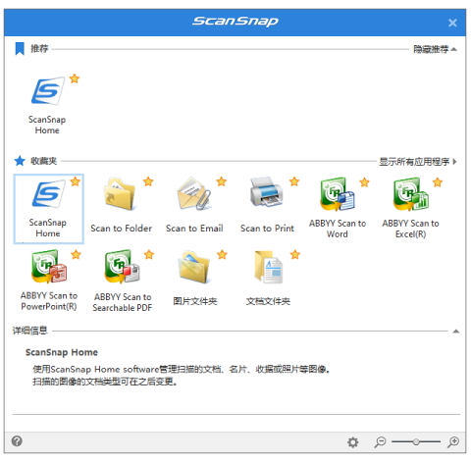Viewport: 471px width, 461px height.
Task: Toggle favorite star on Scan to Email
Action: tap(222, 181)
